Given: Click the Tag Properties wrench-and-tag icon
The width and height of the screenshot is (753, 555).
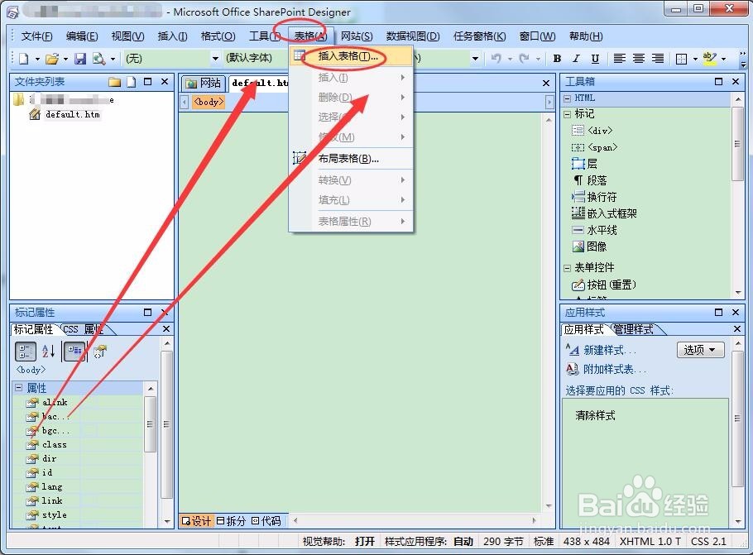Looking at the screenshot, I should (x=100, y=352).
